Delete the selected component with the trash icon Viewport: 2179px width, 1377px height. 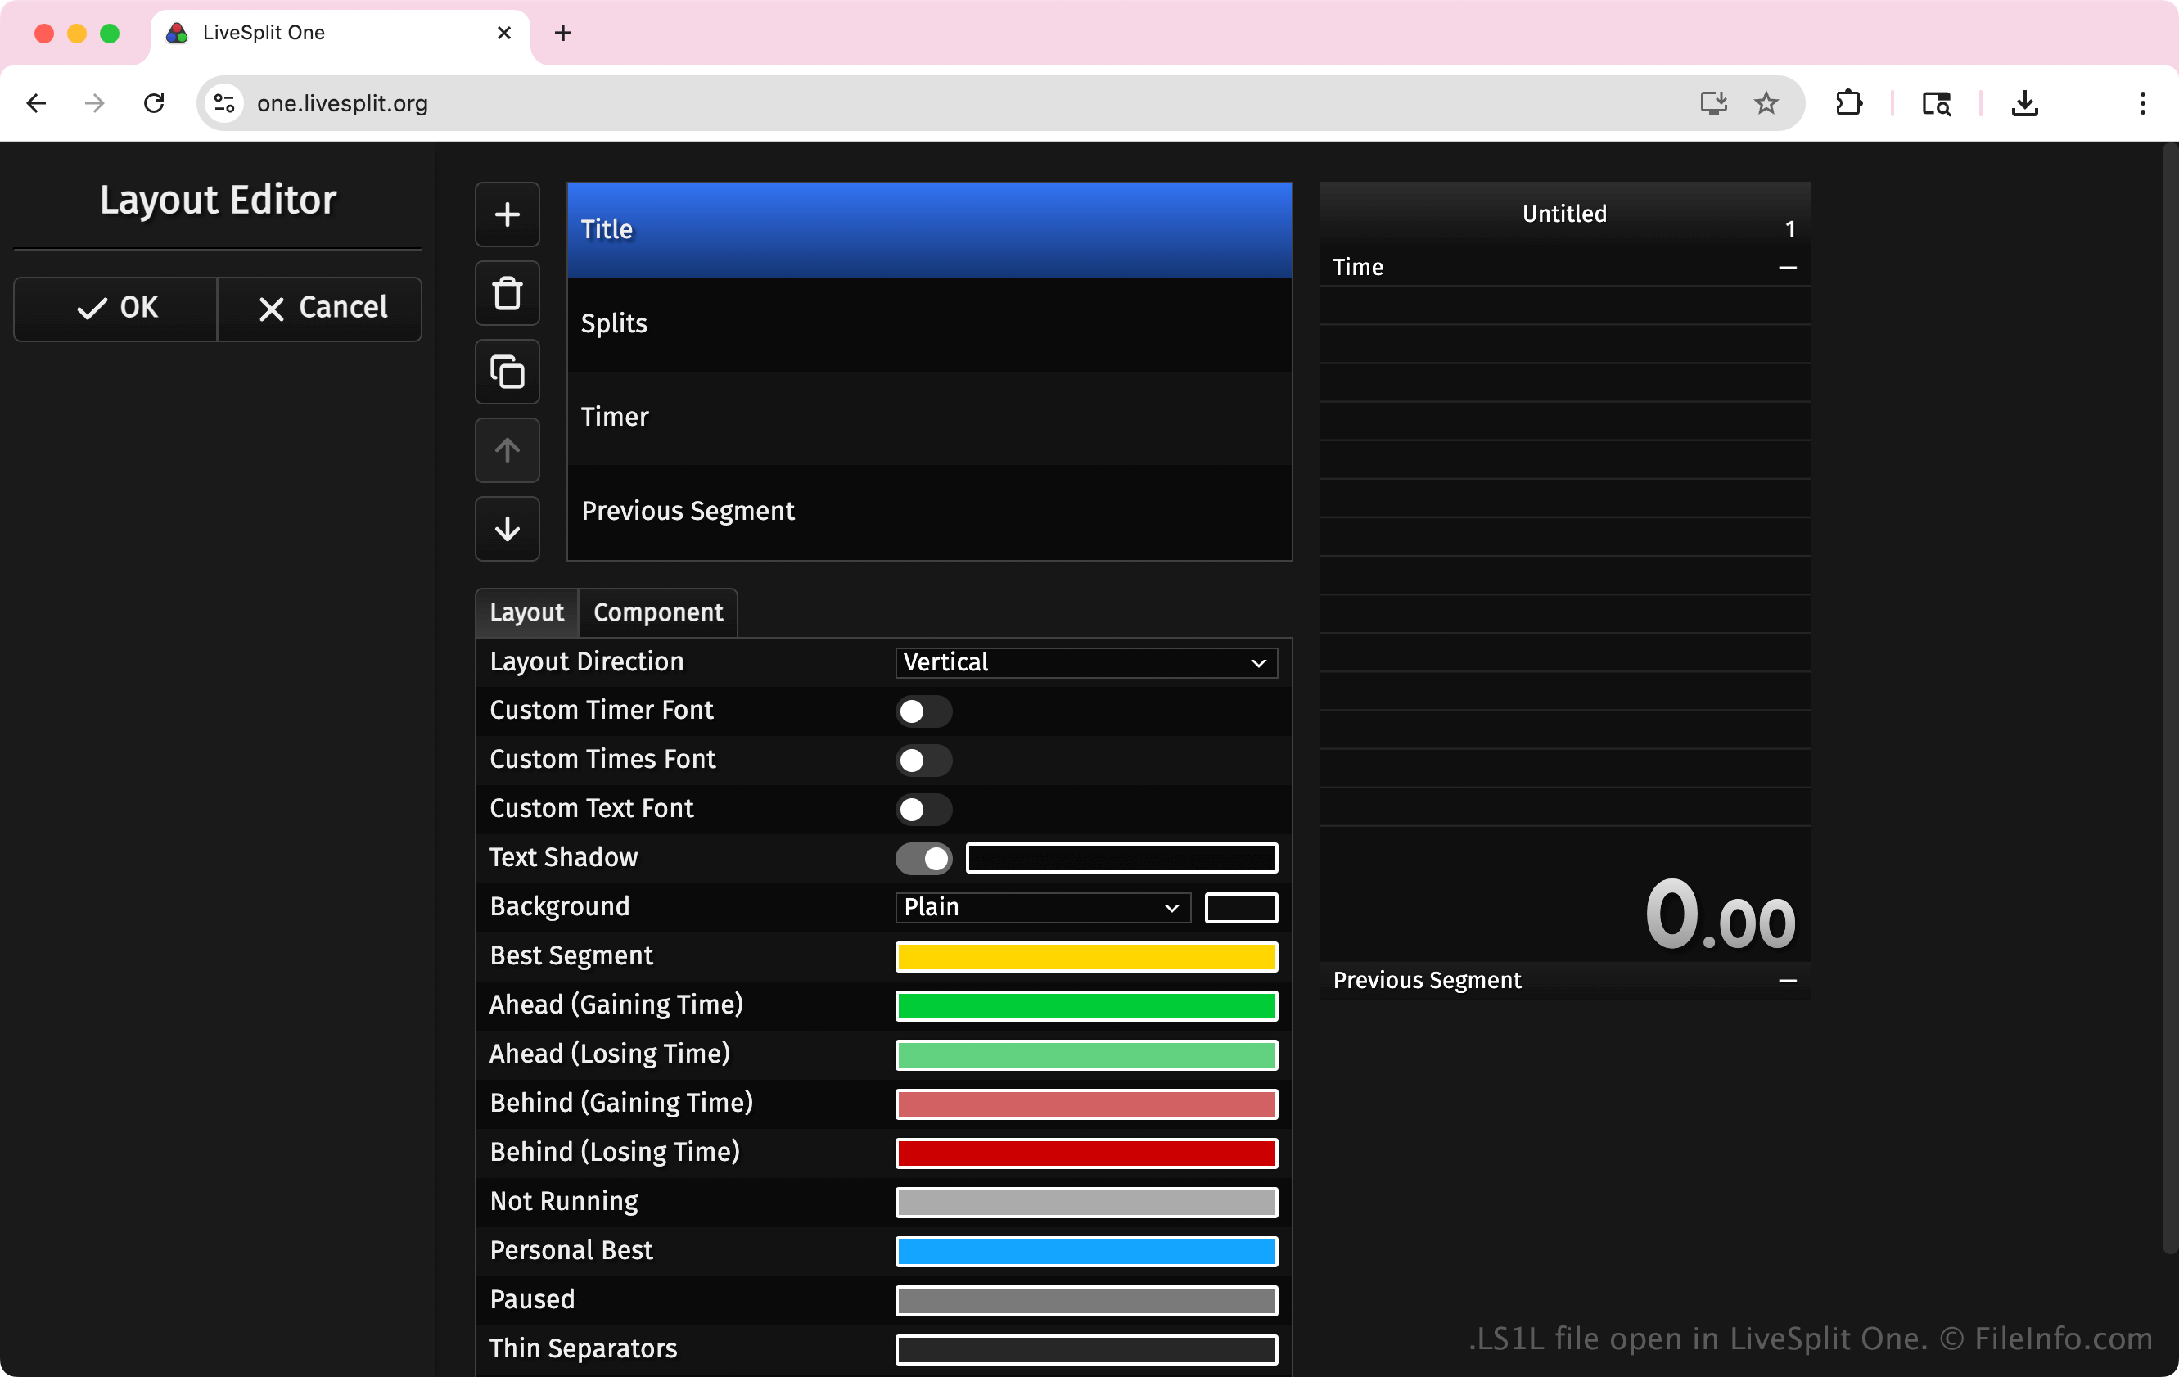click(x=507, y=293)
